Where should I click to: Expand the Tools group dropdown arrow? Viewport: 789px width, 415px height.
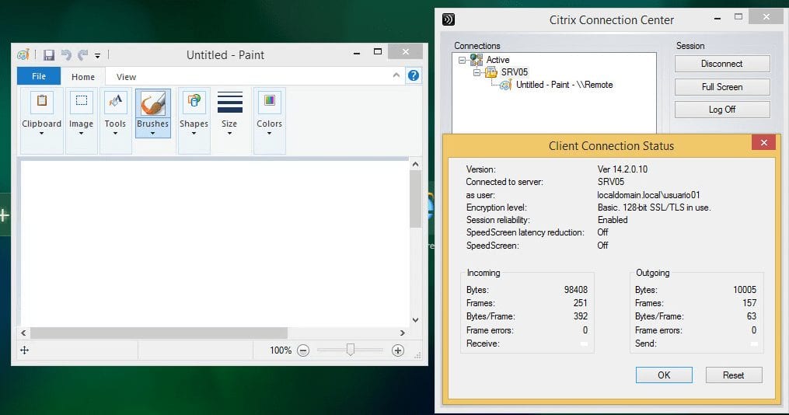click(115, 134)
